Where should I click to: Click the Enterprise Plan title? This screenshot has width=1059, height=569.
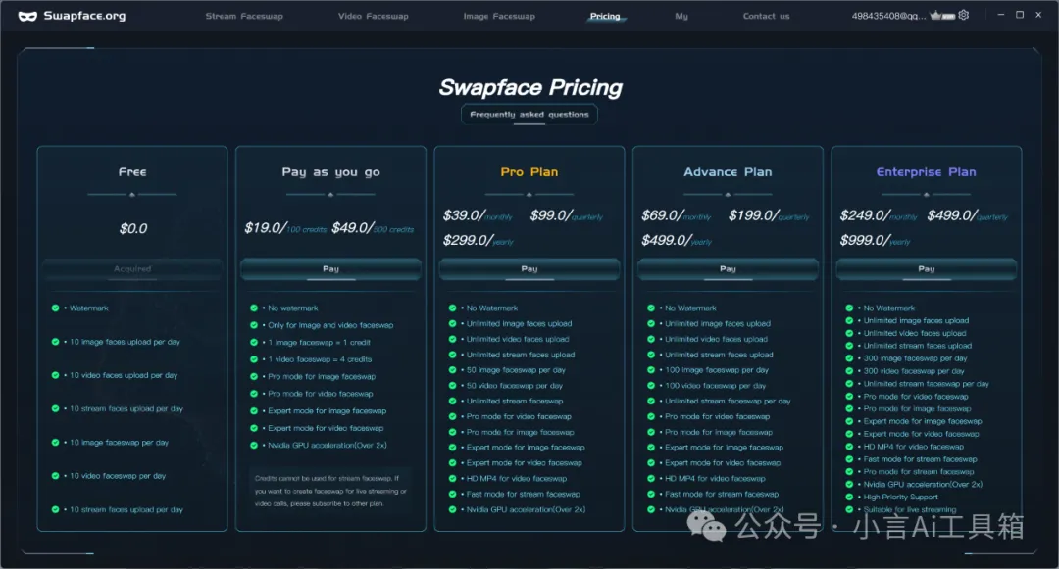(927, 172)
